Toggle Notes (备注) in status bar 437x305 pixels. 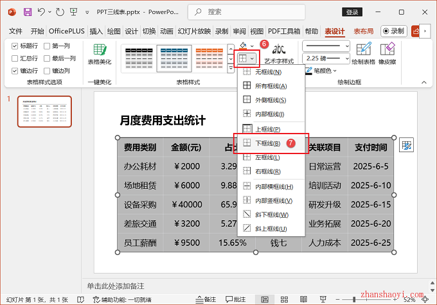(x=206, y=299)
